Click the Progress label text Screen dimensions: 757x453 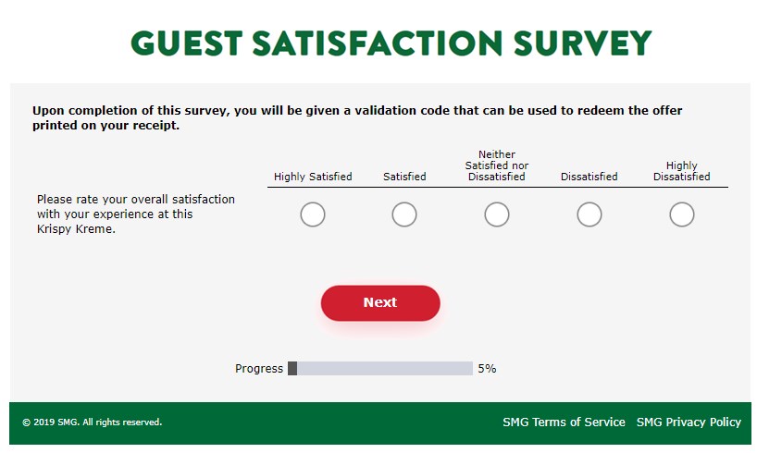click(259, 369)
